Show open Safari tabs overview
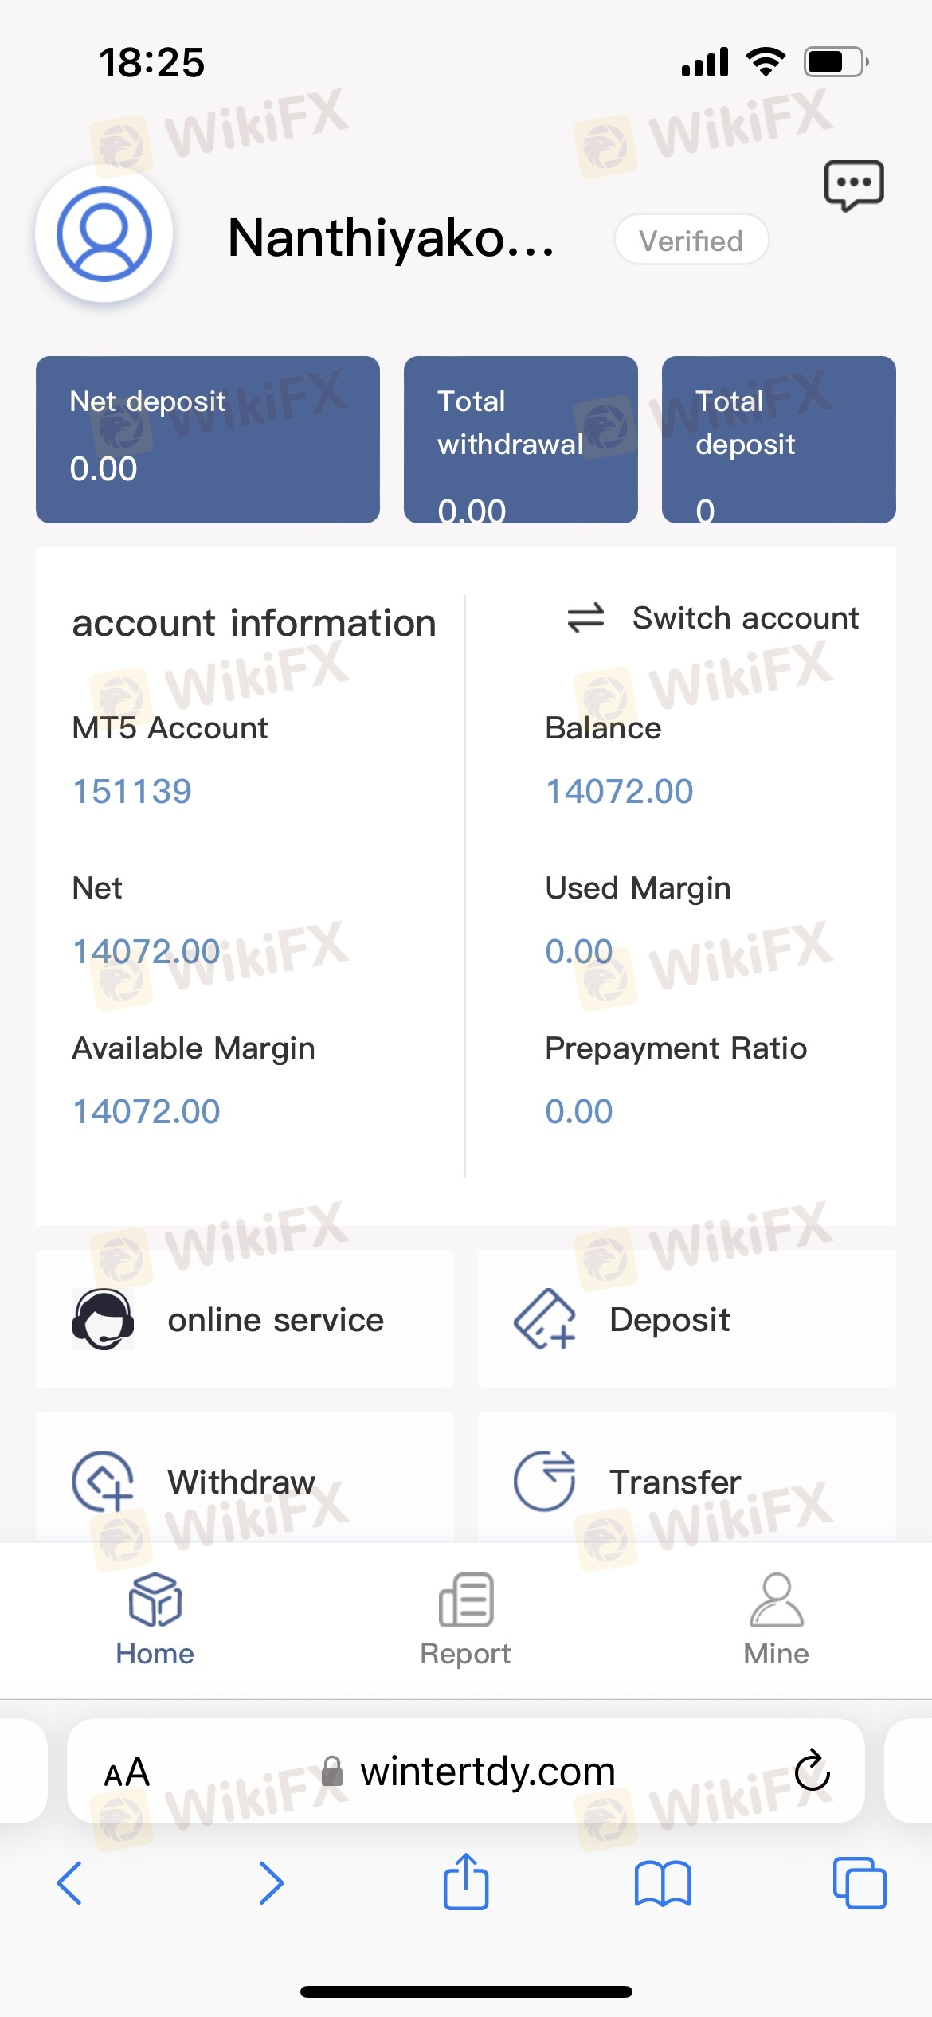 859,1883
